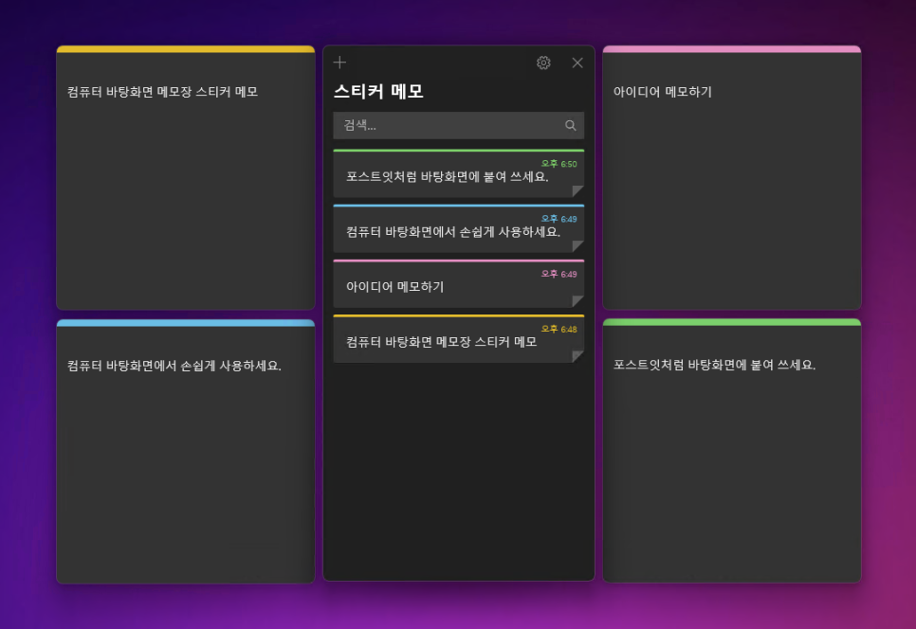
Task: Click the magnifier search icon
Action: 570,125
